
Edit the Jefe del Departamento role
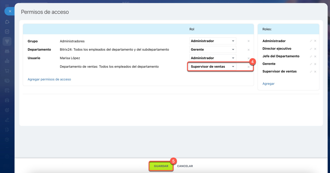311,56
